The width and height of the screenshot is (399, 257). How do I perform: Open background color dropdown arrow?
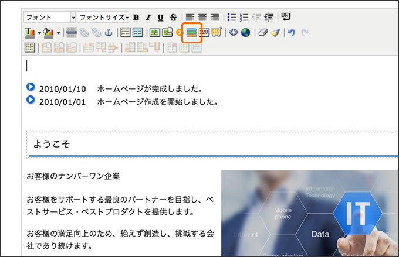click(58, 33)
